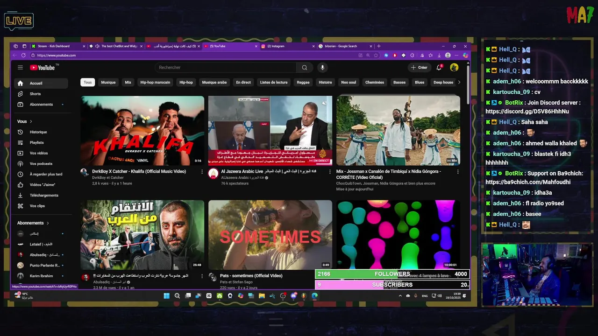Show hidden system tray icons
Image resolution: width=598 pixels, height=336 pixels.
[400, 296]
